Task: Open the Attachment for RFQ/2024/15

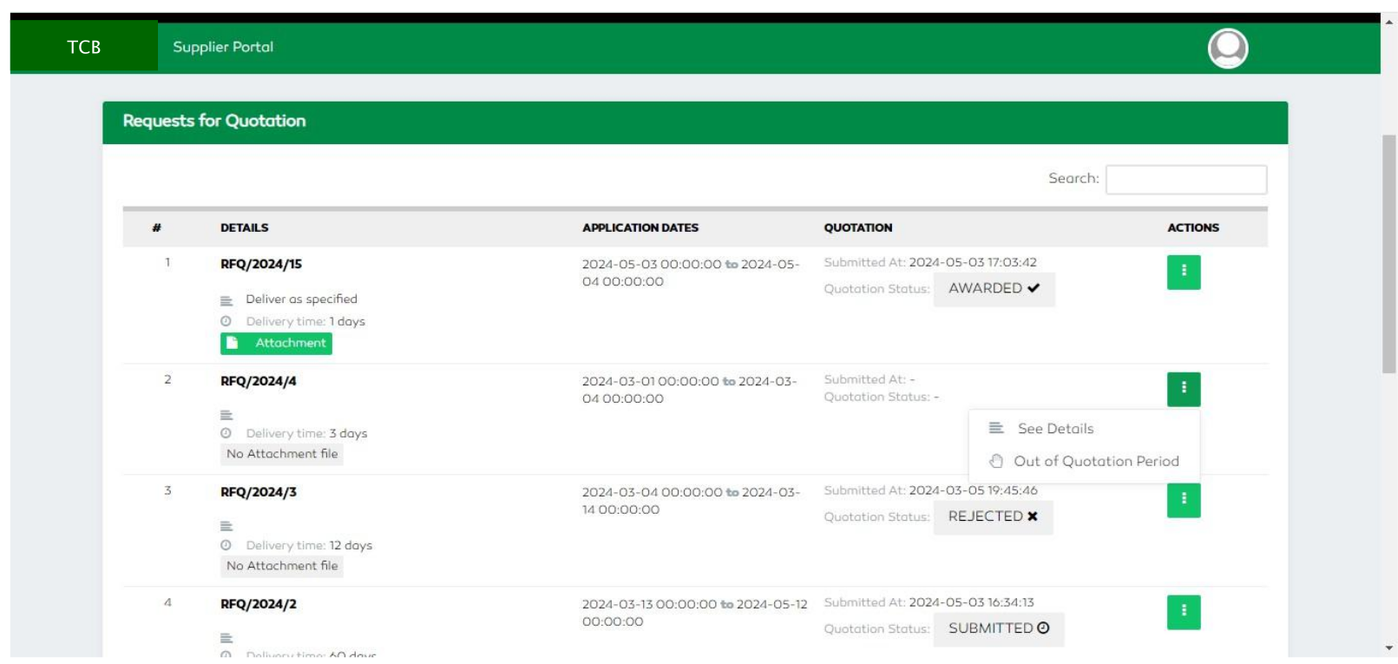Action: point(276,343)
